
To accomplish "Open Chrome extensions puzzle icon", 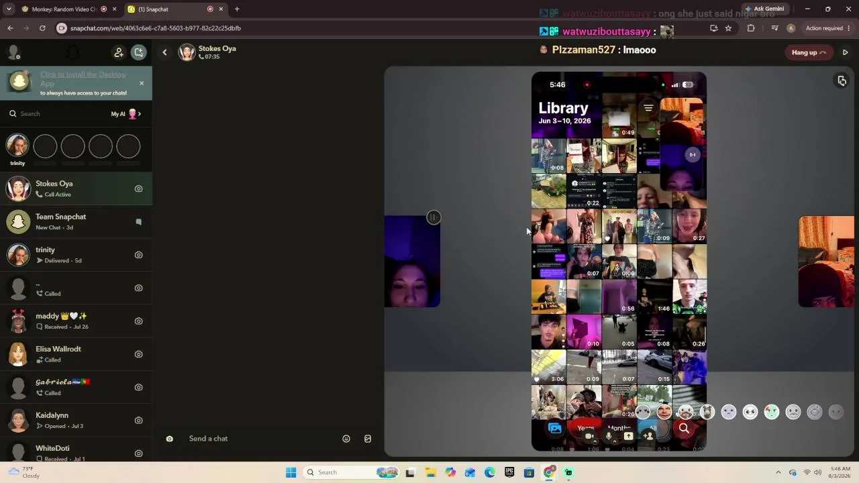I will [751, 28].
